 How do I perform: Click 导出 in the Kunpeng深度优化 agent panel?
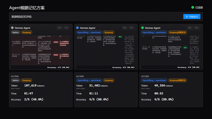197,28
